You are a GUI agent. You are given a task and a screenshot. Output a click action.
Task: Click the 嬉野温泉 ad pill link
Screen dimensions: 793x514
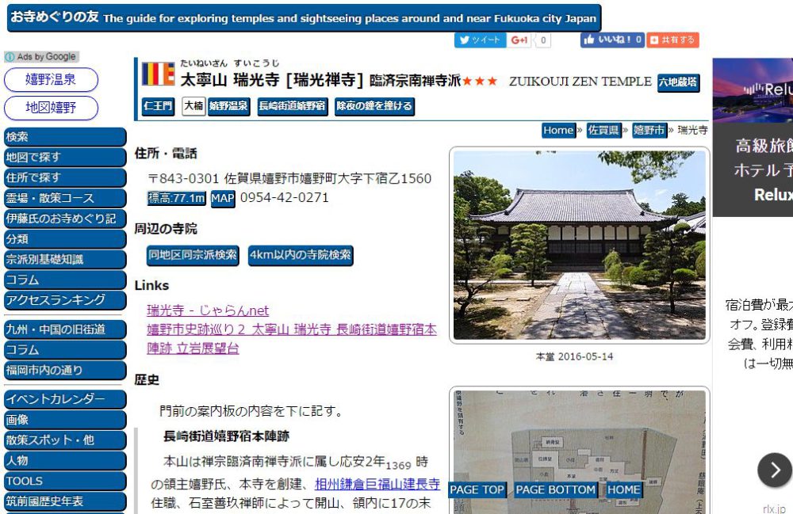click(x=51, y=80)
